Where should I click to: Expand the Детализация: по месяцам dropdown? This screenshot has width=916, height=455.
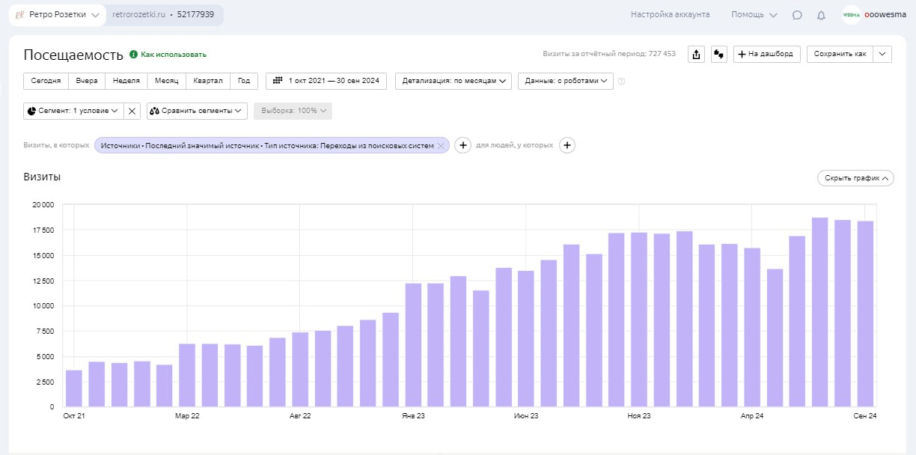453,81
